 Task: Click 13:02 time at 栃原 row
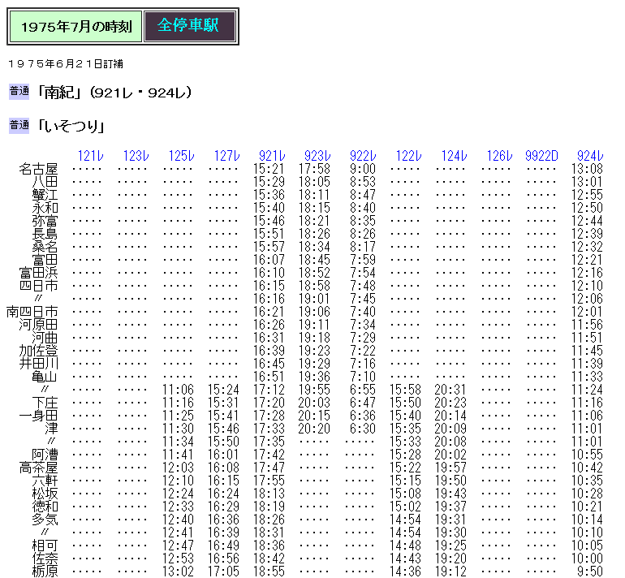(179, 572)
